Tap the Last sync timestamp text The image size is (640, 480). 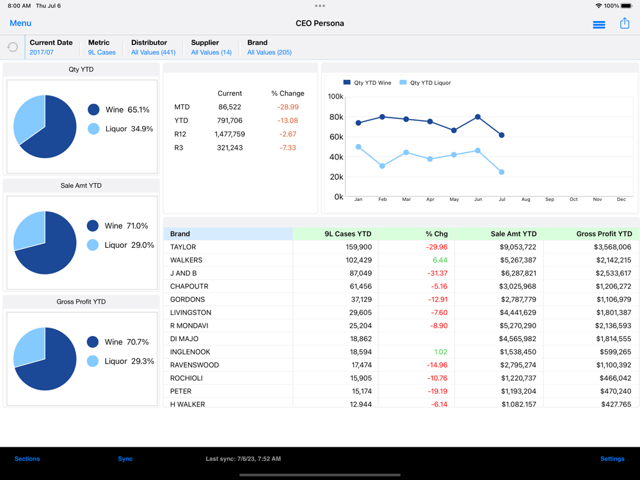(x=243, y=459)
